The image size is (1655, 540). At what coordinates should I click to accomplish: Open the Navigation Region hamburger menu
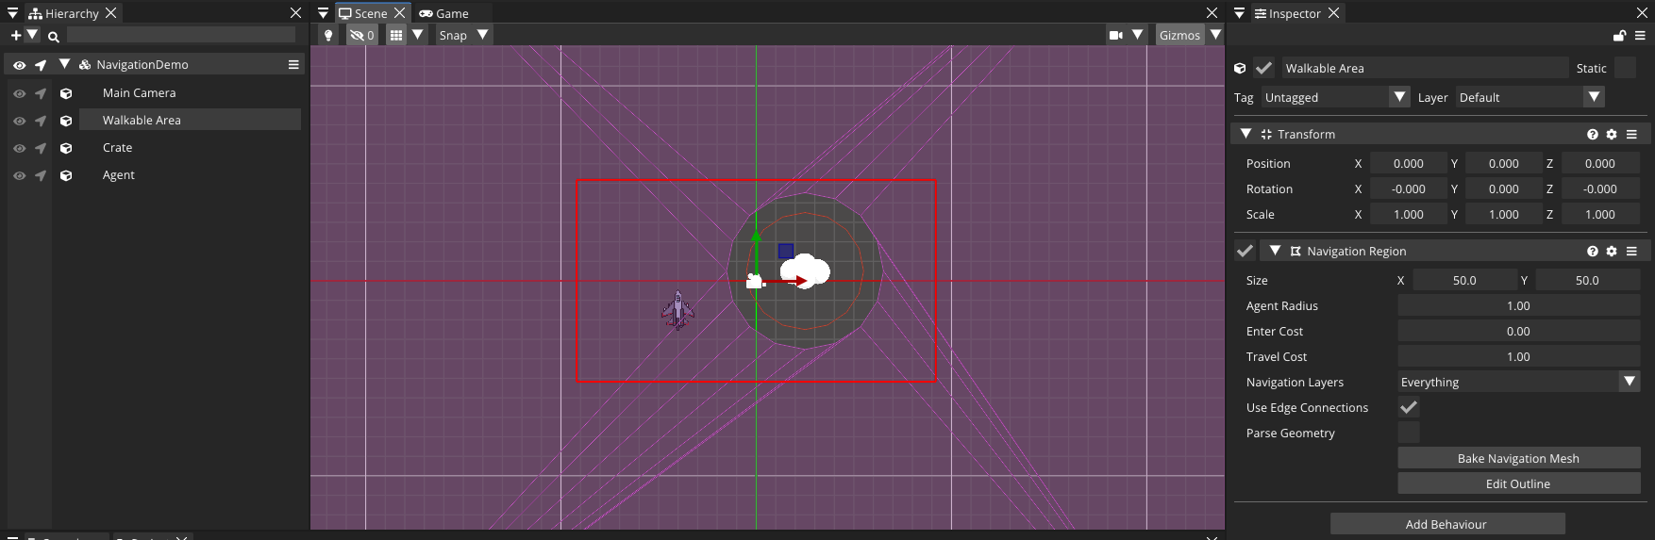[x=1631, y=251]
